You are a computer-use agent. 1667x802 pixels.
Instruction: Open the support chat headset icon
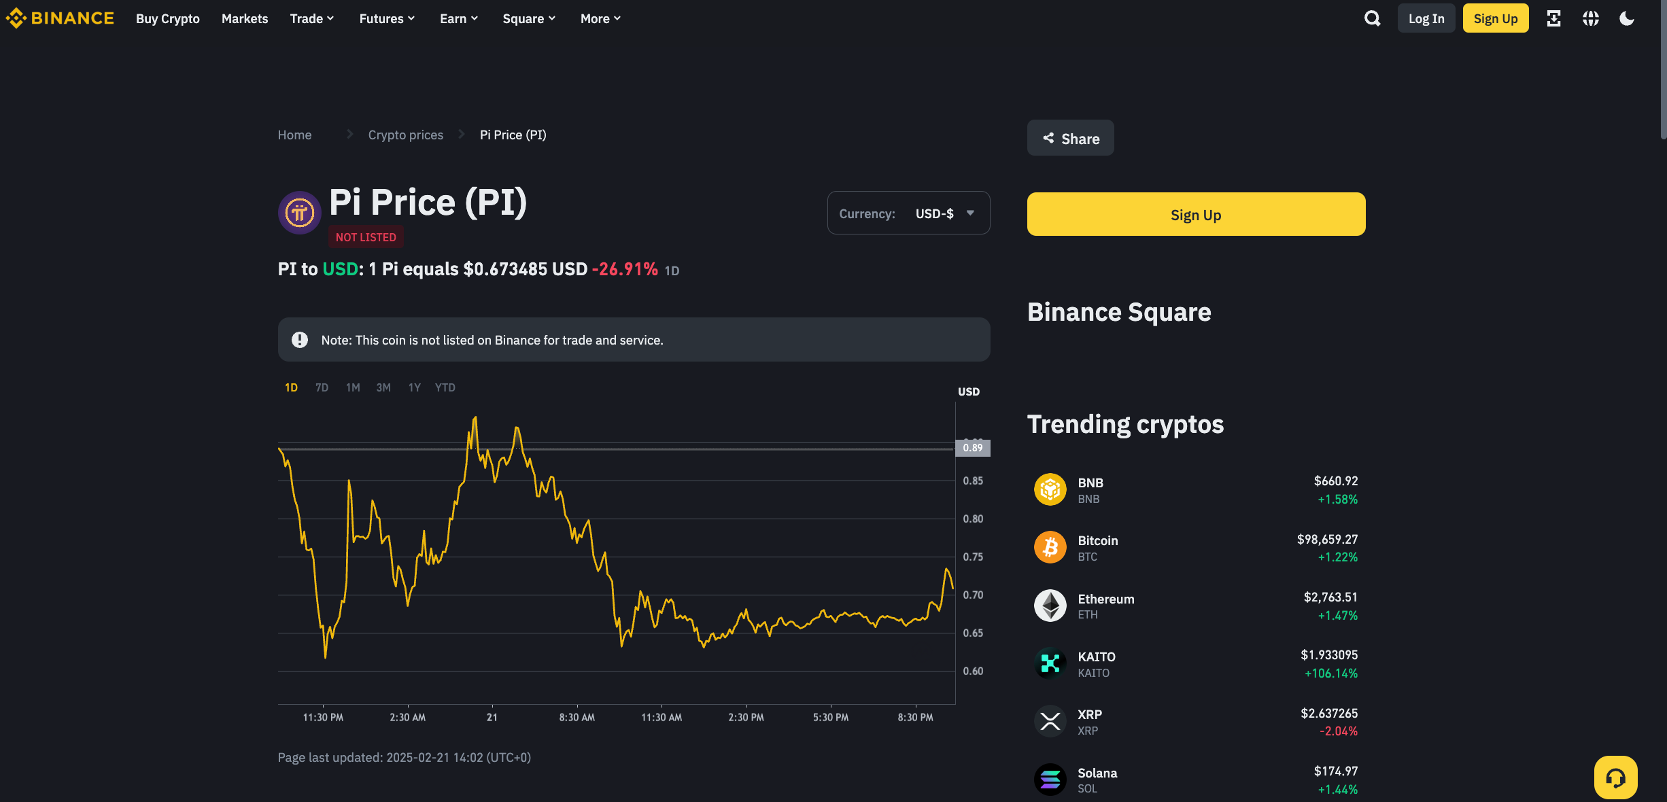[x=1615, y=778]
